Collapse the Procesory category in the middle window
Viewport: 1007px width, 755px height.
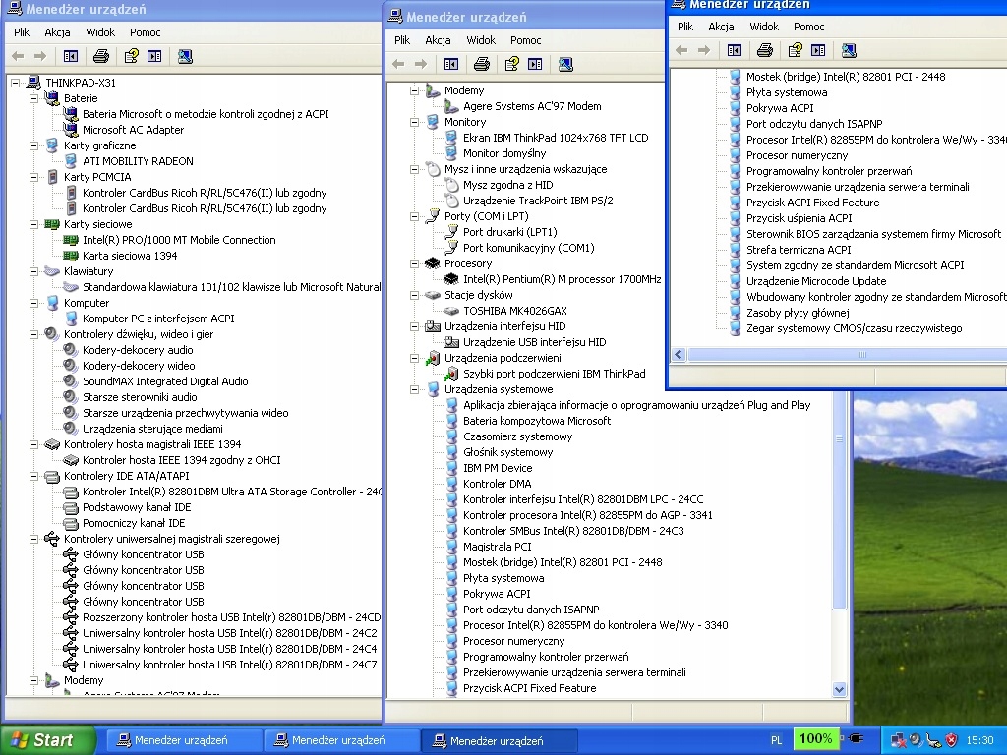coord(415,263)
